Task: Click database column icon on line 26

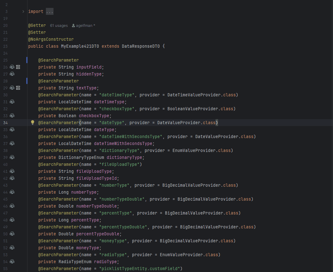Action: (18, 67)
